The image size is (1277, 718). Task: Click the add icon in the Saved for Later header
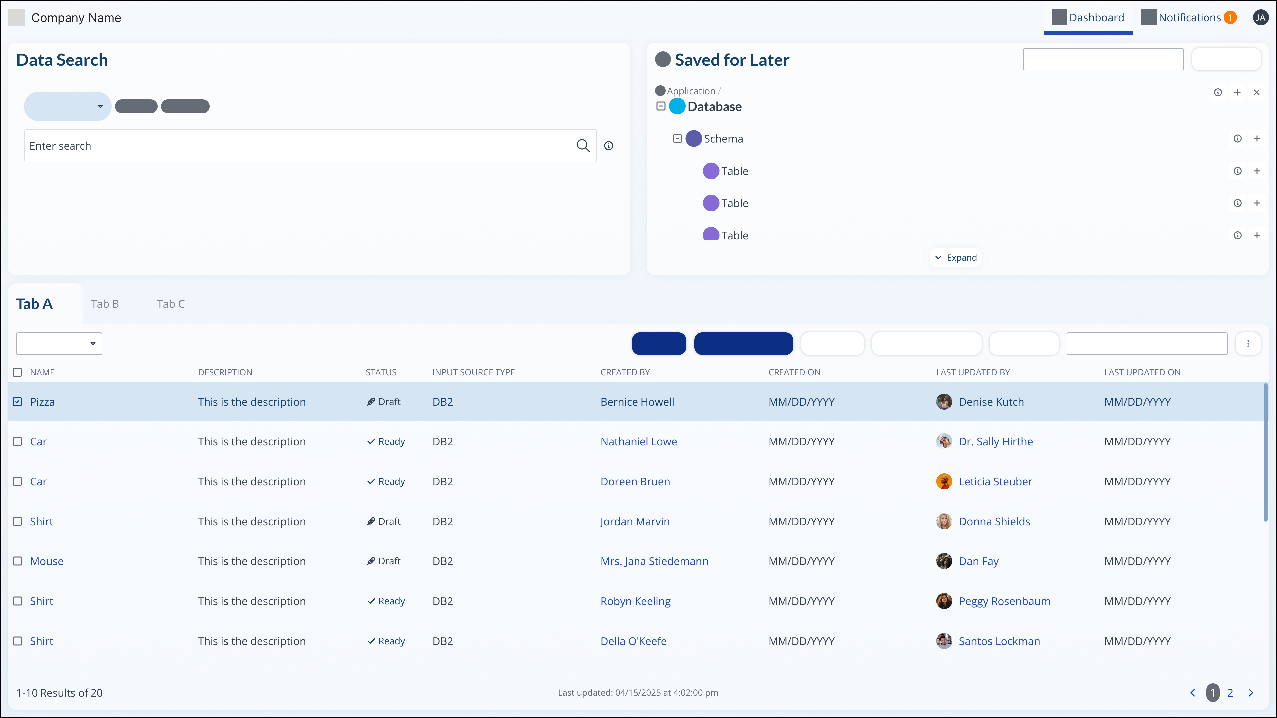coord(1238,92)
